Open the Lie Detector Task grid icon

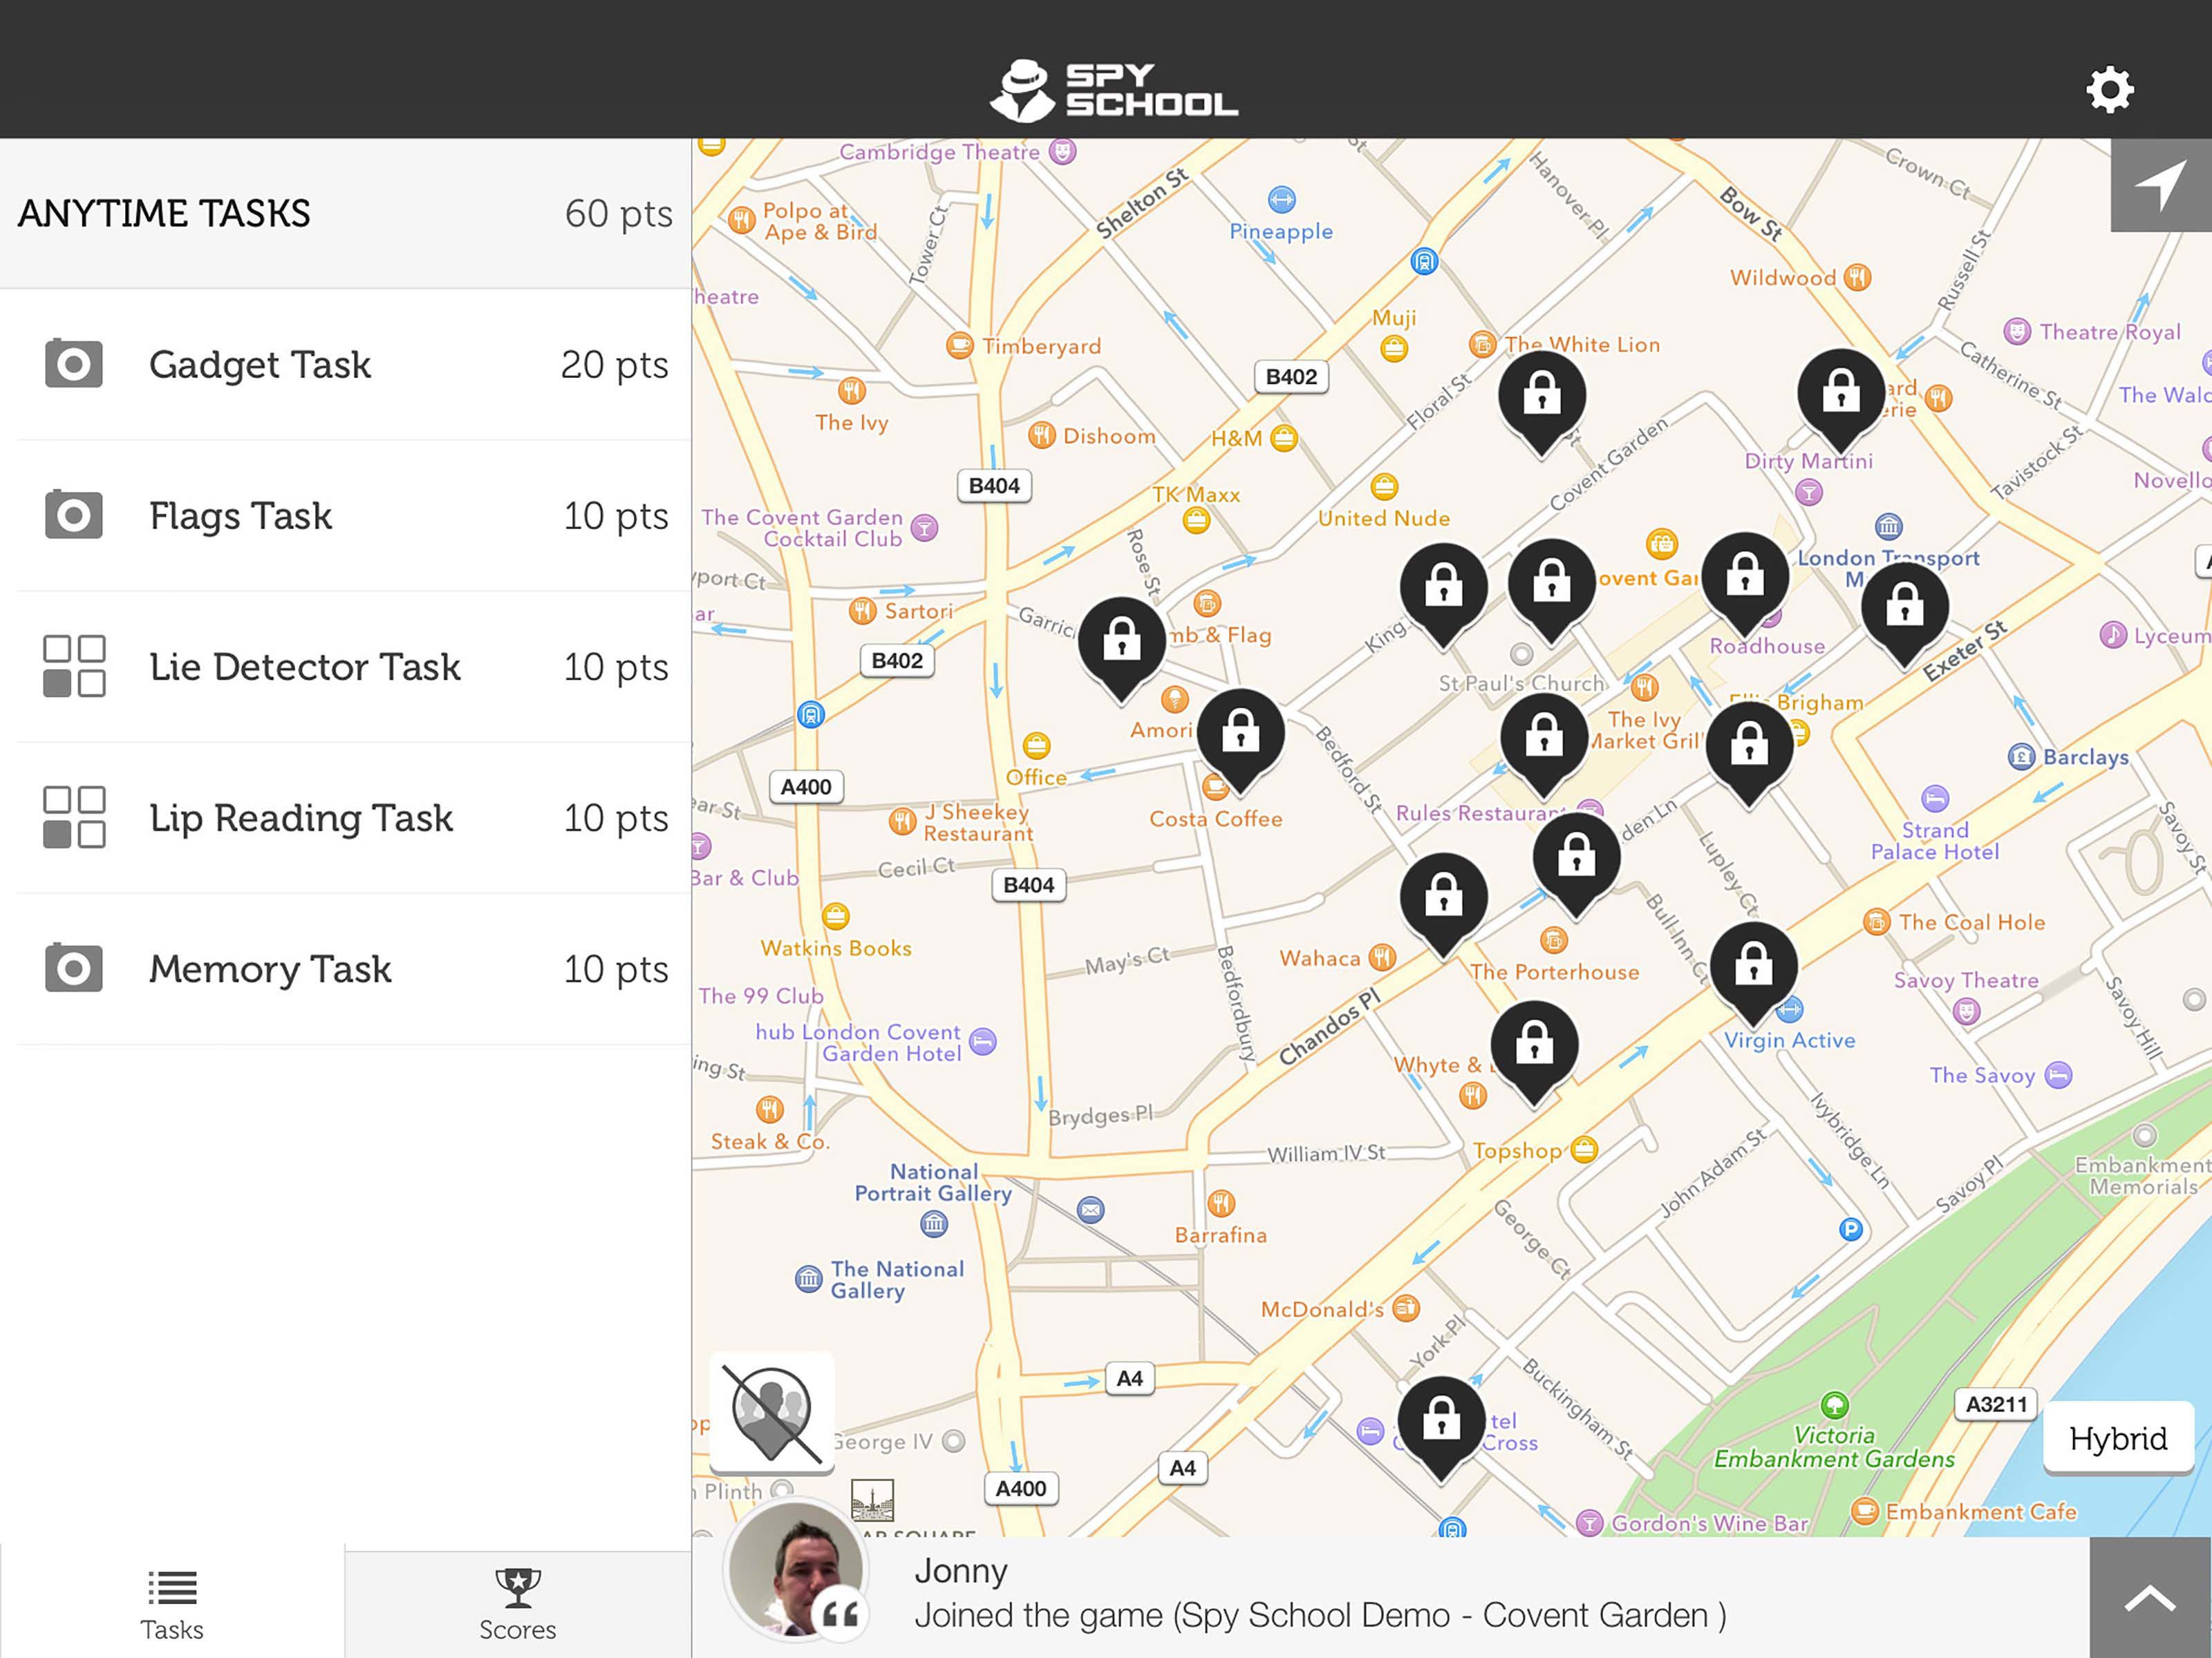tap(74, 667)
